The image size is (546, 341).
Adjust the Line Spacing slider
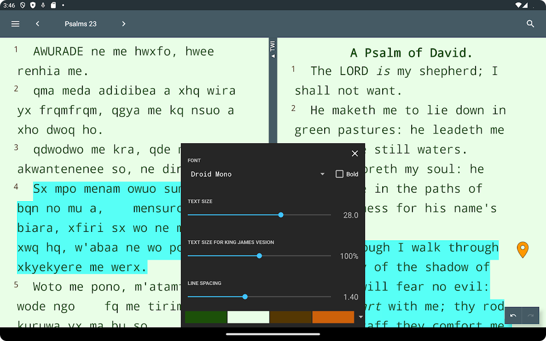pos(259,297)
